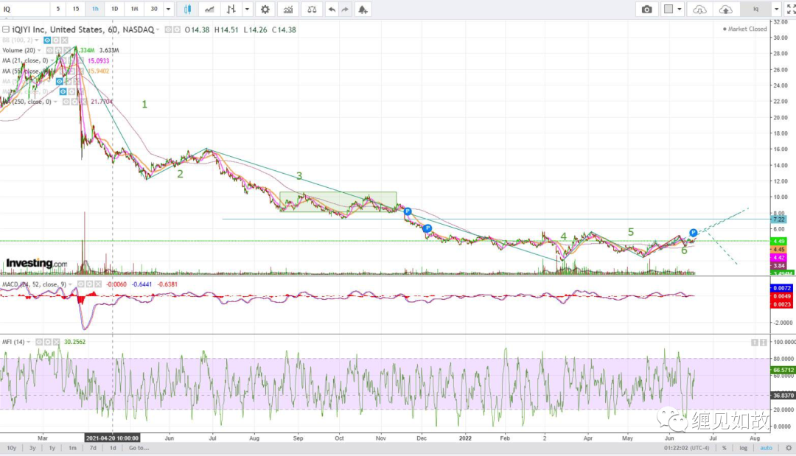796x456 pixels.
Task: Click the iq layout name button
Action: point(755,9)
